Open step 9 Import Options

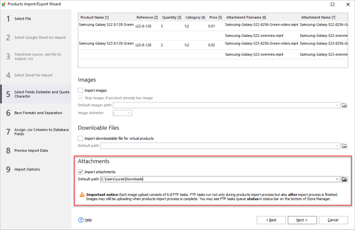pyautogui.click(x=36, y=169)
